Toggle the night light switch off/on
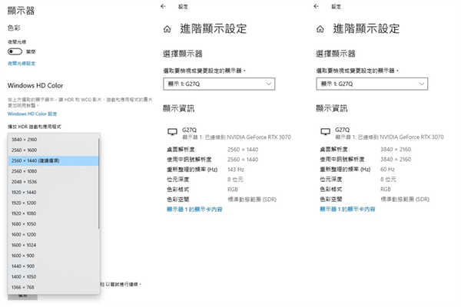This screenshot has width=461, height=307. pos(15,51)
